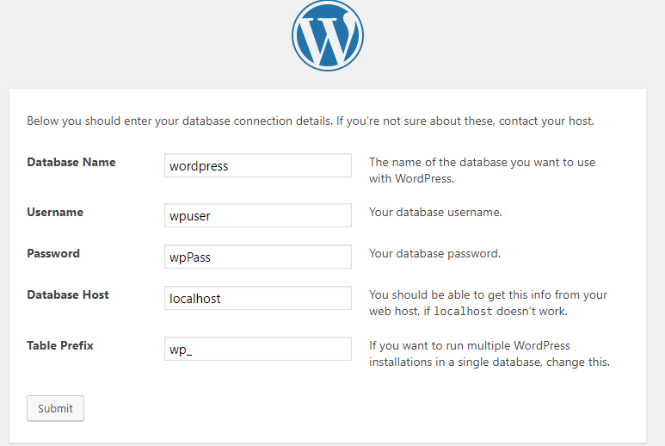Click the 'name of the database' description text

[x=483, y=170]
